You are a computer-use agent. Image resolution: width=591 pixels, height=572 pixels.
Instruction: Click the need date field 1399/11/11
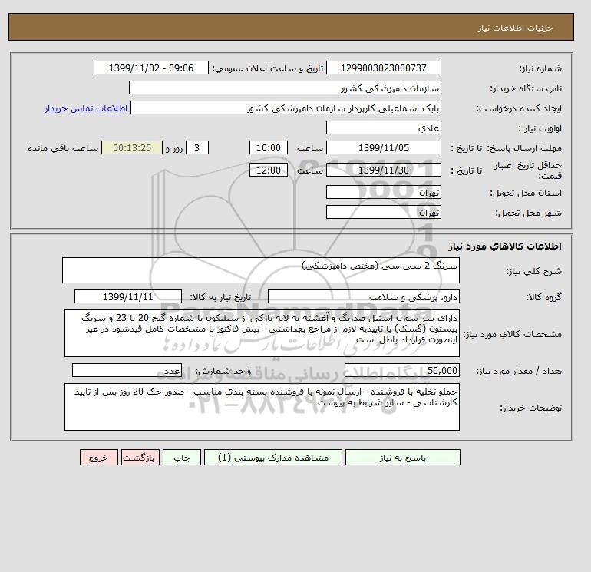[x=128, y=296]
